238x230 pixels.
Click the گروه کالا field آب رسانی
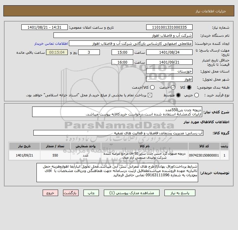(x=118, y=133)
